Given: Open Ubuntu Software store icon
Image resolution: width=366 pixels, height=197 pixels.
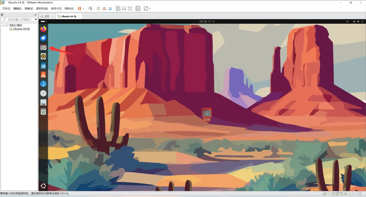Looking at the screenshot, I should pyautogui.click(x=43, y=75).
